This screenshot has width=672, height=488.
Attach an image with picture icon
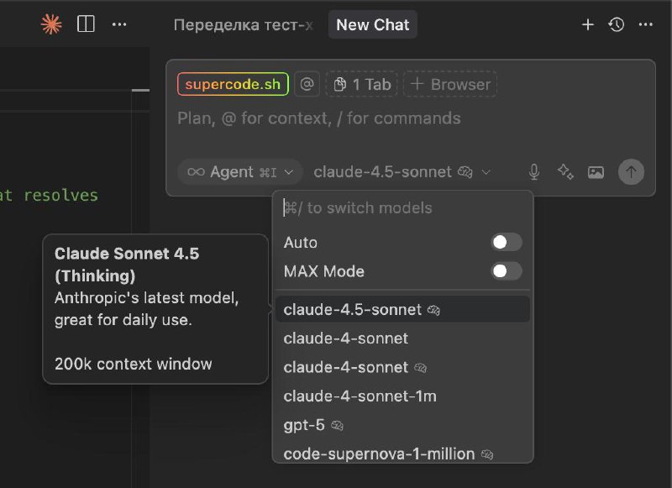(x=596, y=172)
